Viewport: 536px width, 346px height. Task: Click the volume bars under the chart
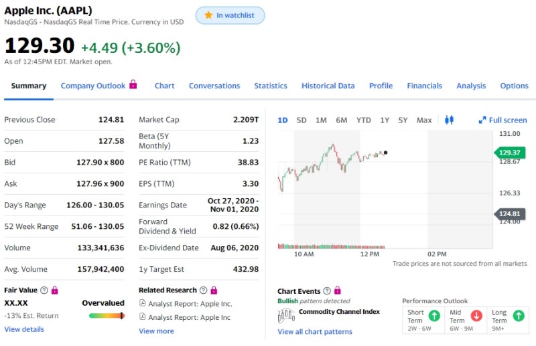point(331,246)
